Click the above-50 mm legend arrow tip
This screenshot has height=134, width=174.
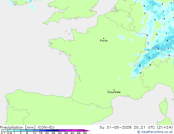[x=87, y=130]
